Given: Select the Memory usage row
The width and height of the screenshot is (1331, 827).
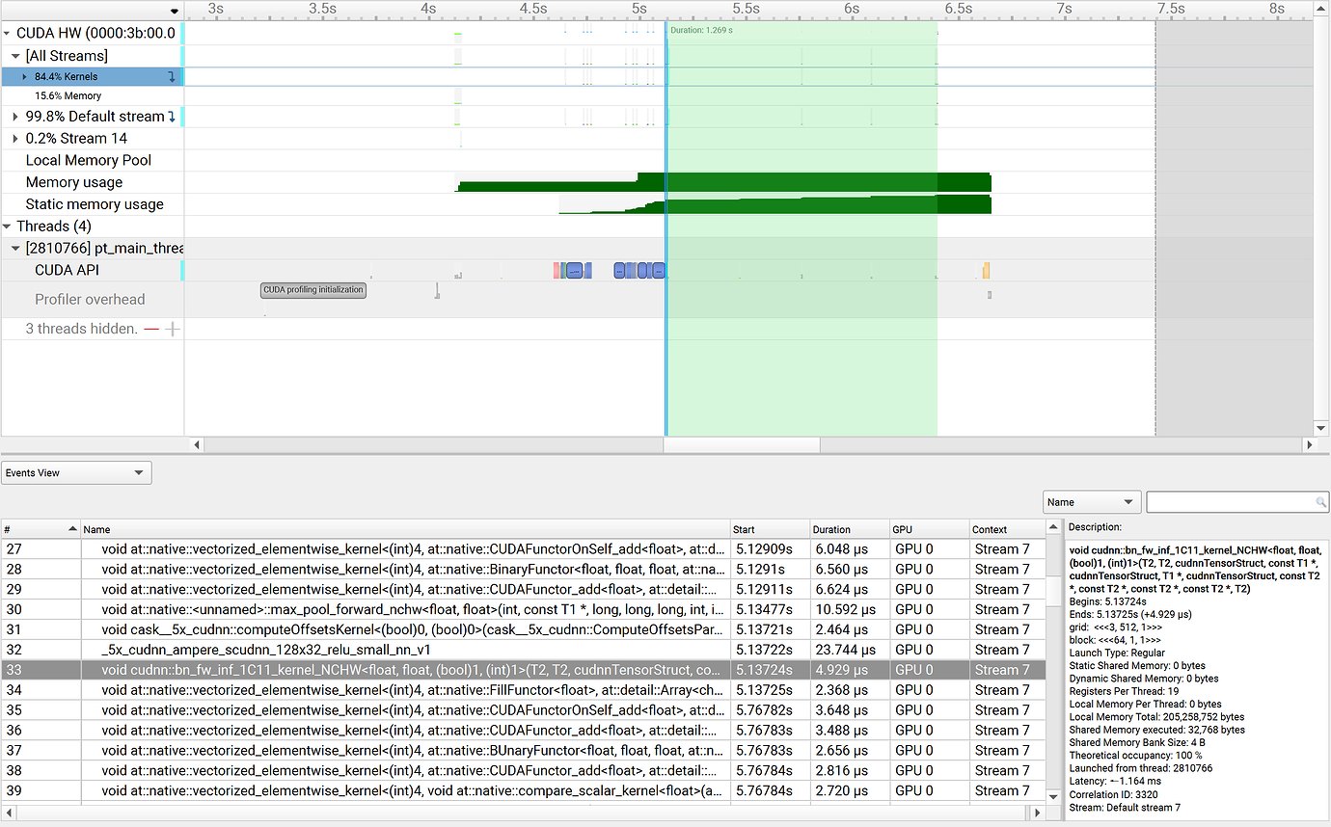Looking at the screenshot, I should [x=74, y=183].
